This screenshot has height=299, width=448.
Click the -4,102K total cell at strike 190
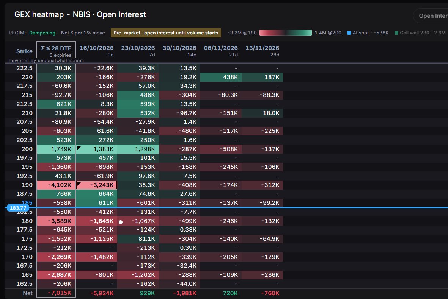56,185
